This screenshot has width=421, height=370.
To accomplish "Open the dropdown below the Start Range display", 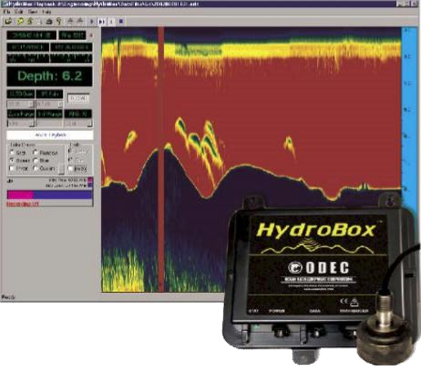I will pyautogui.click(x=20, y=123).
